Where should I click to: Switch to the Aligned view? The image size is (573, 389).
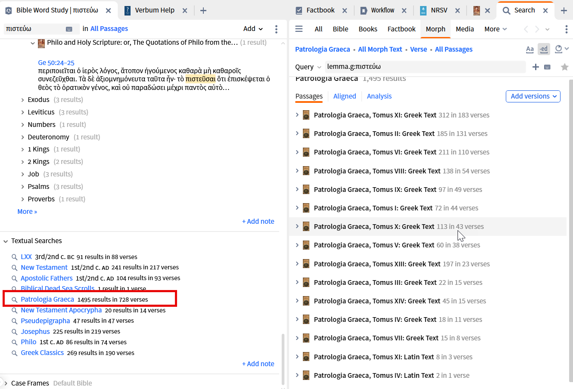click(345, 96)
